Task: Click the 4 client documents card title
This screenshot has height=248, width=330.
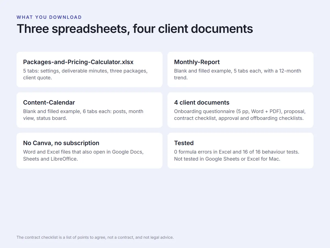Action: (x=202, y=103)
